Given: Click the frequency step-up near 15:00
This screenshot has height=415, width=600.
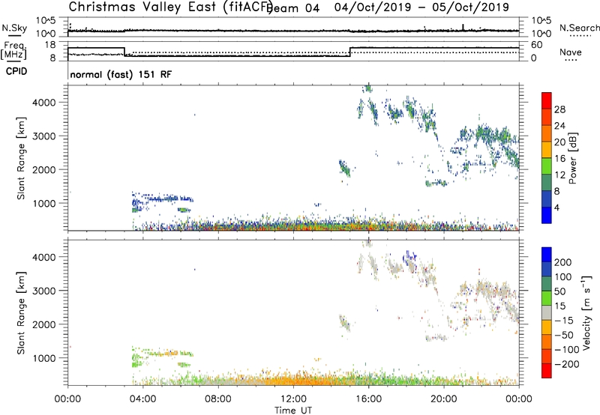Looking at the screenshot, I should point(350,52).
